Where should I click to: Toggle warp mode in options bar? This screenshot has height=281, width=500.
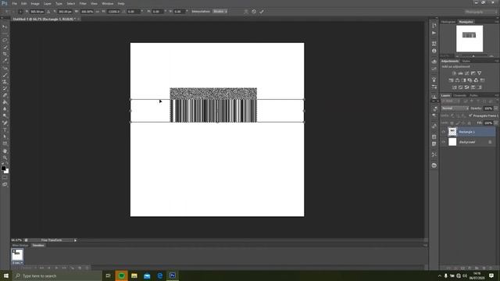246,12
